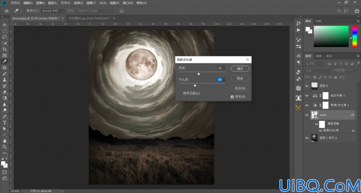
Task: Open the eyedropper tool preset picker arrow
Action: pyautogui.click(x=22, y=11)
